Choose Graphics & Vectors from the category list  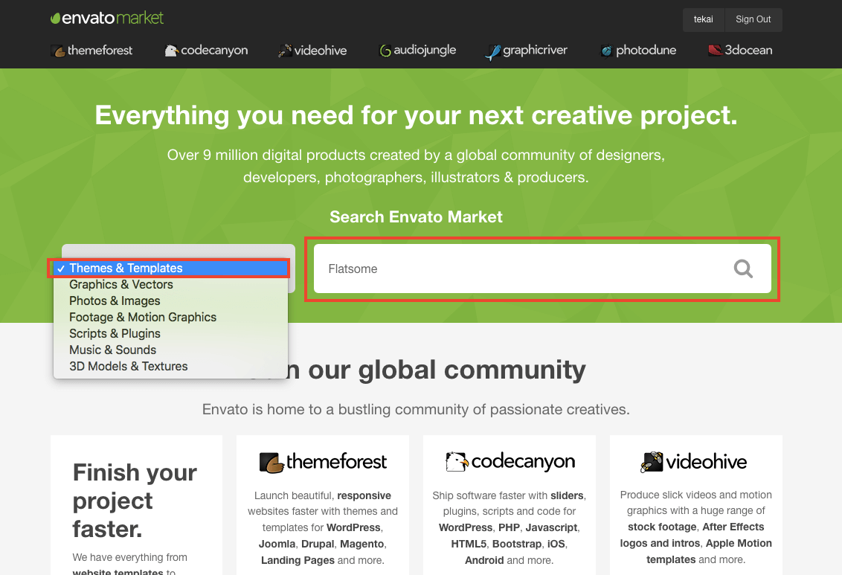(121, 285)
